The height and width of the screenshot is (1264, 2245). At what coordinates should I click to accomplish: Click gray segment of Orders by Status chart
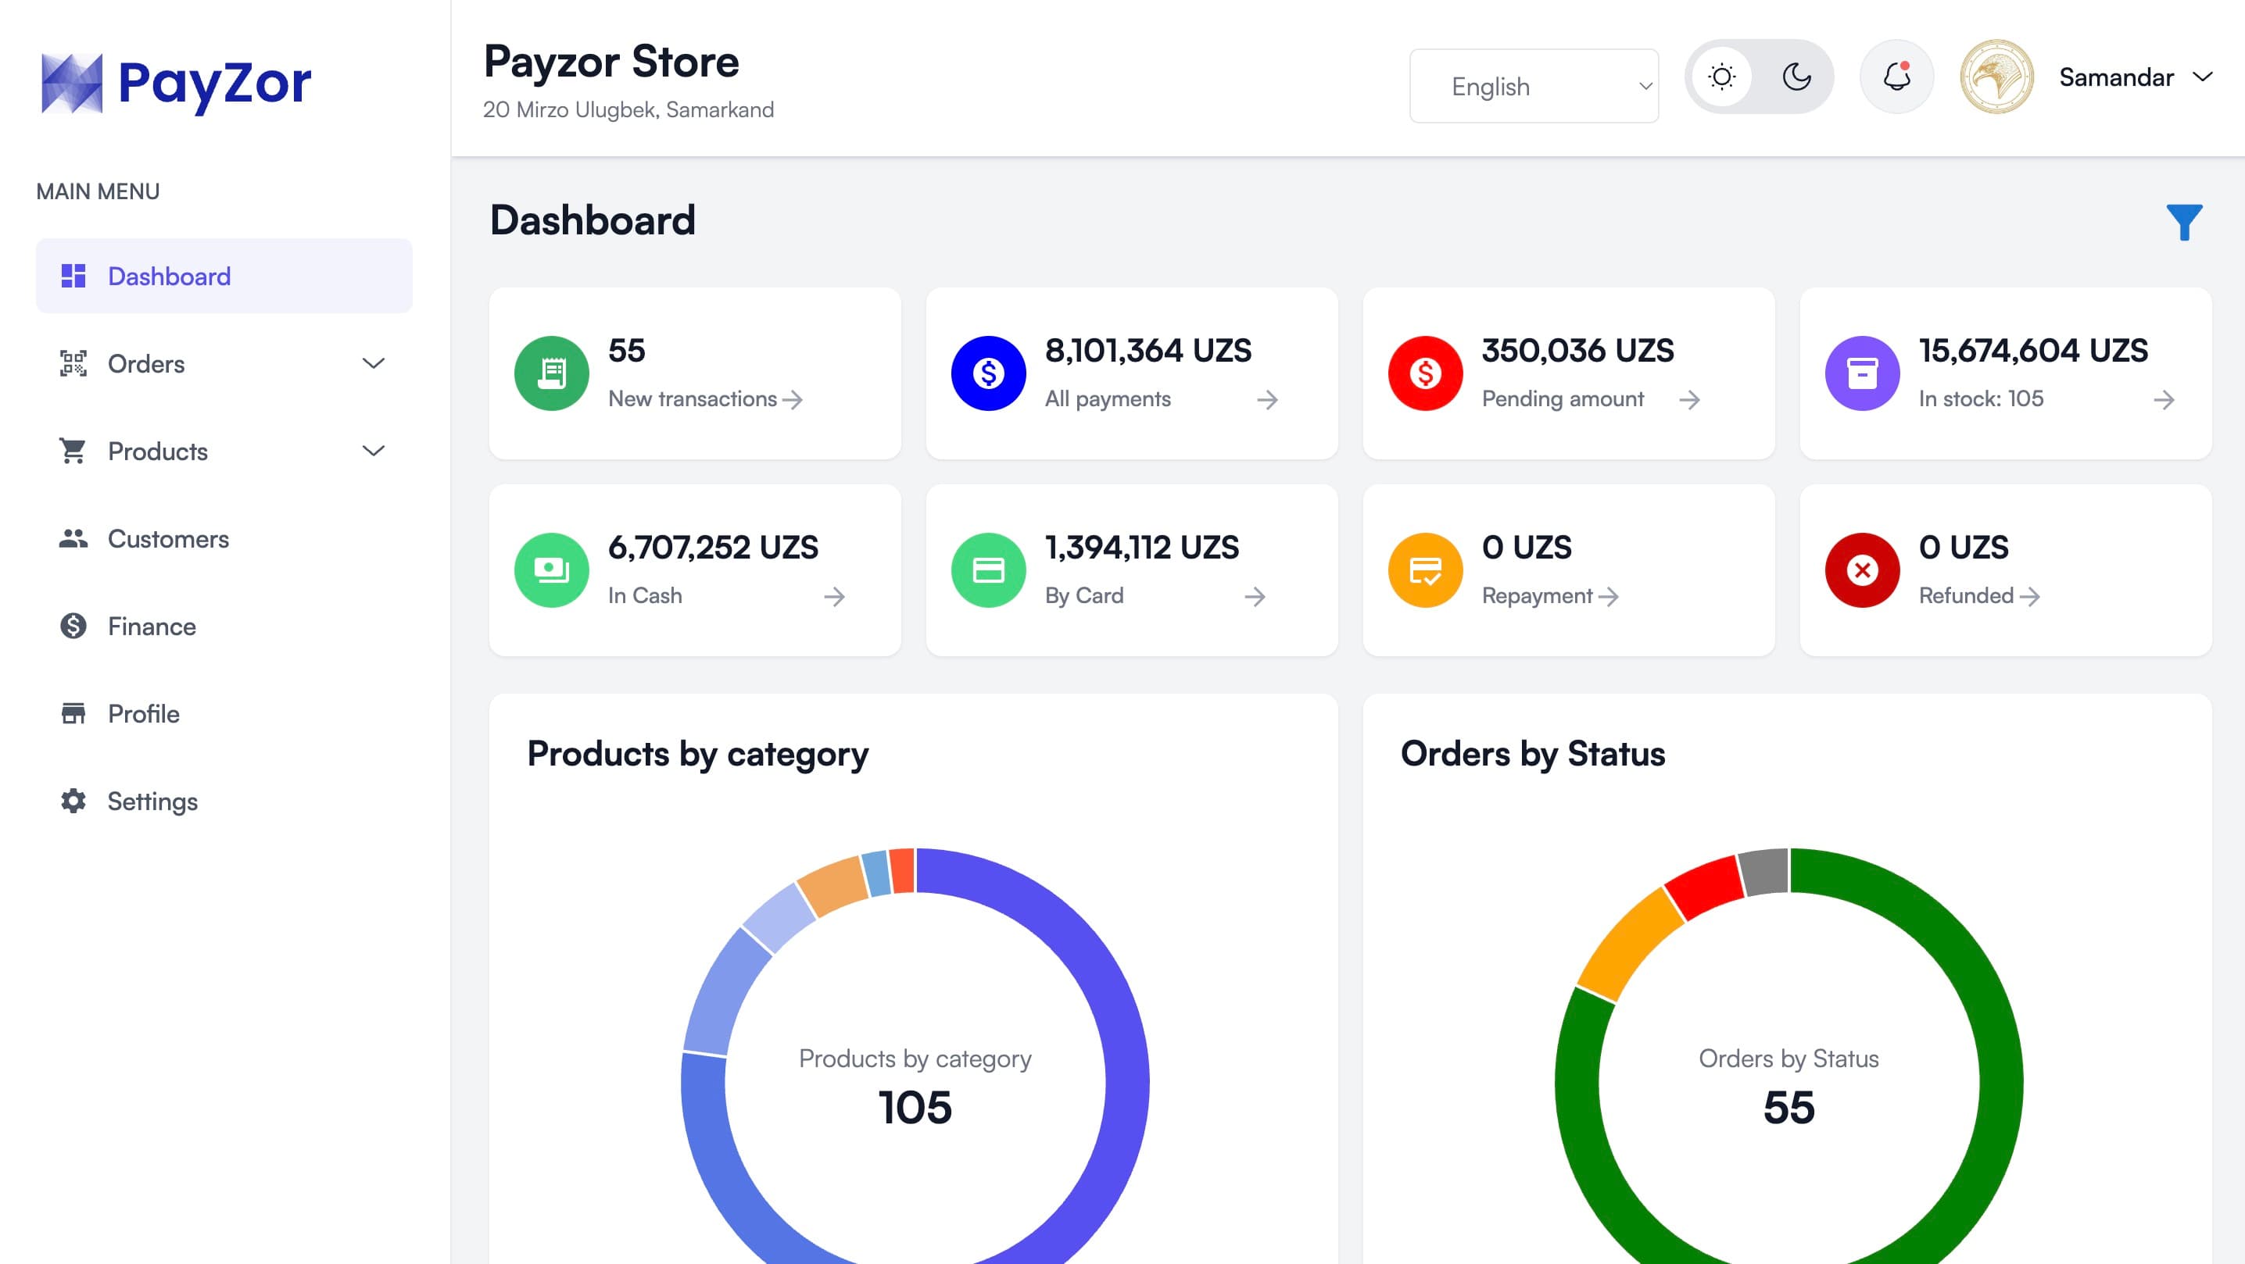point(1764,870)
